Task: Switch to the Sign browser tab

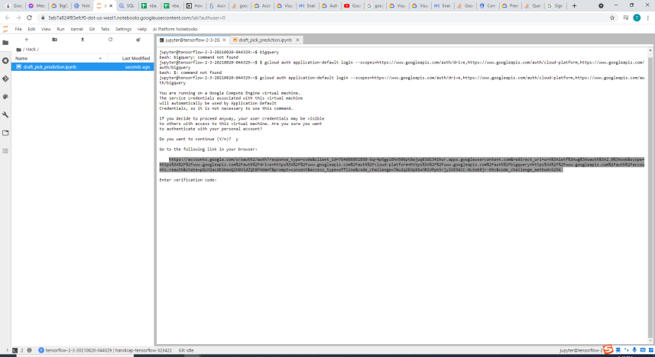Action: tap(555, 5)
